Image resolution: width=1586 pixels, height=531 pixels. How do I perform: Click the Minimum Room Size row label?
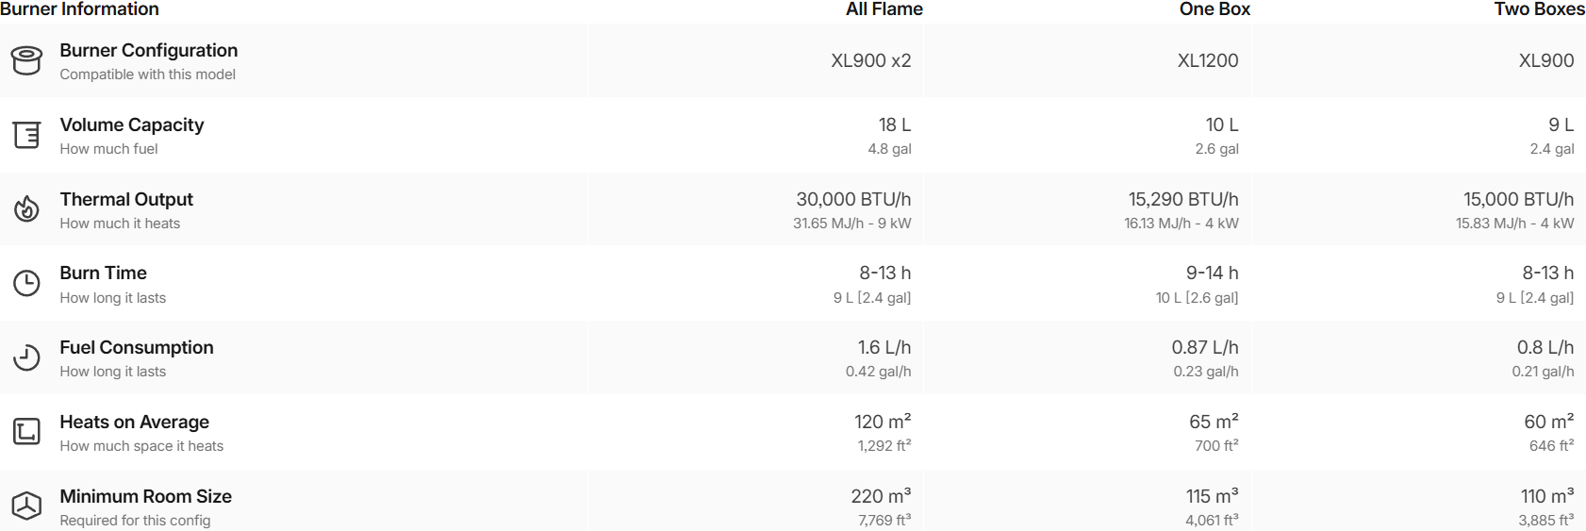(x=145, y=496)
